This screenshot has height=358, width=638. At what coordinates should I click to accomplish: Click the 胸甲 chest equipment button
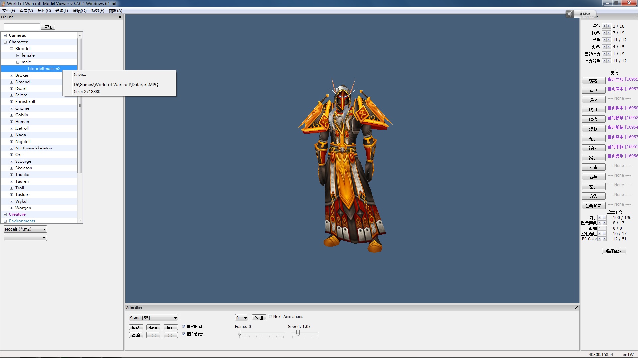[593, 109]
